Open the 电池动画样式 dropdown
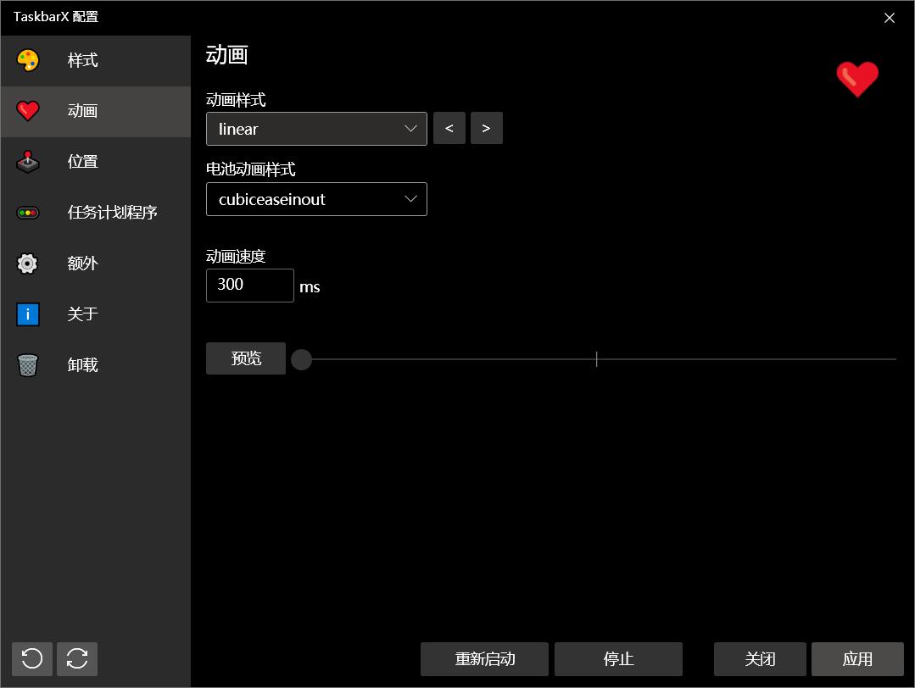The image size is (915, 688). click(x=316, y=199)
